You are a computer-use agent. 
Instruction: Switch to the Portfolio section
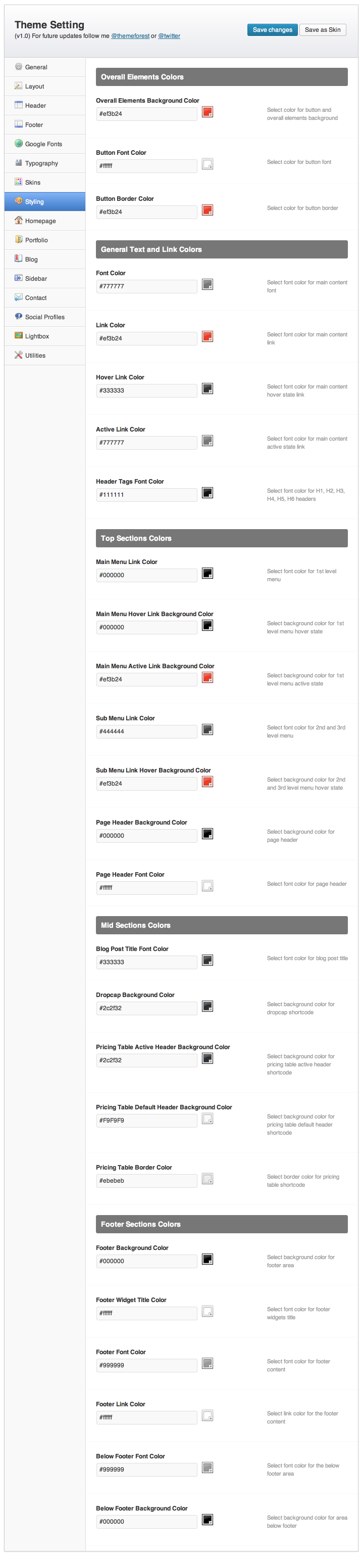tap(36, 240)
